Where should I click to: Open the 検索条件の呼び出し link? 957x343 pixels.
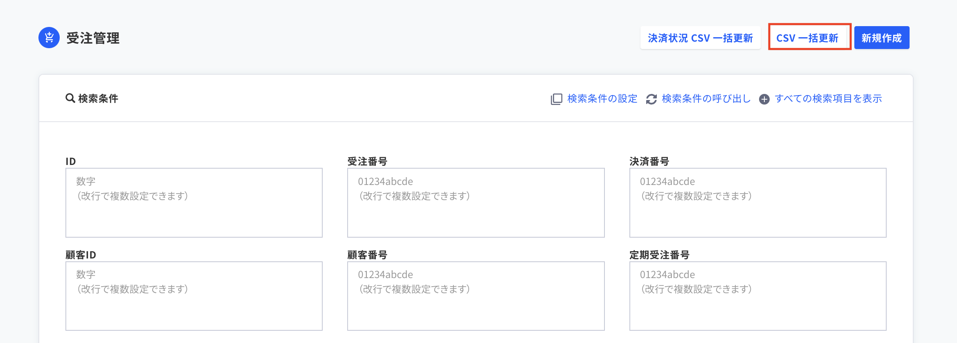coord(706,98)
